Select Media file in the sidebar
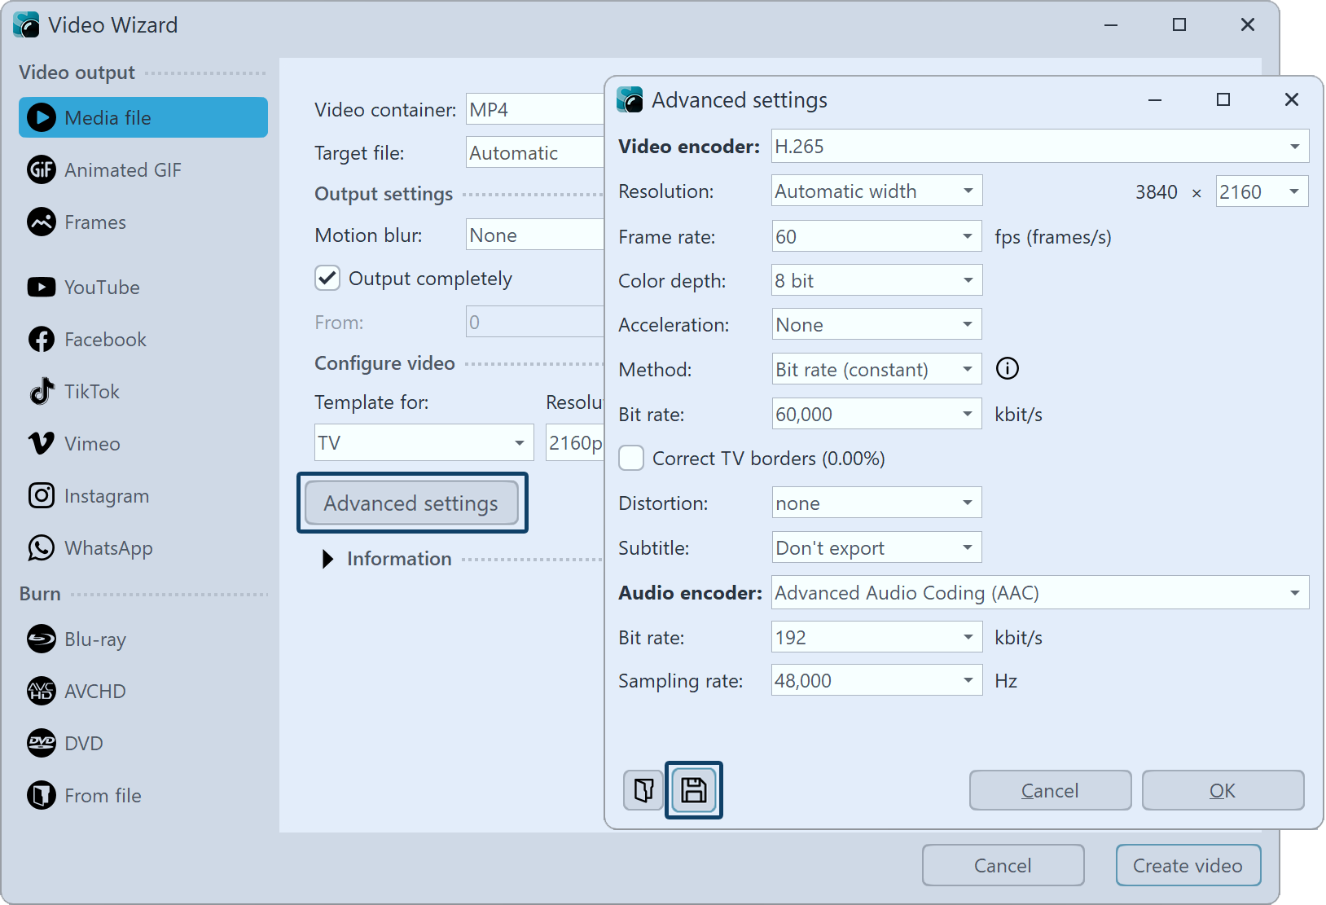 [143, 118]
